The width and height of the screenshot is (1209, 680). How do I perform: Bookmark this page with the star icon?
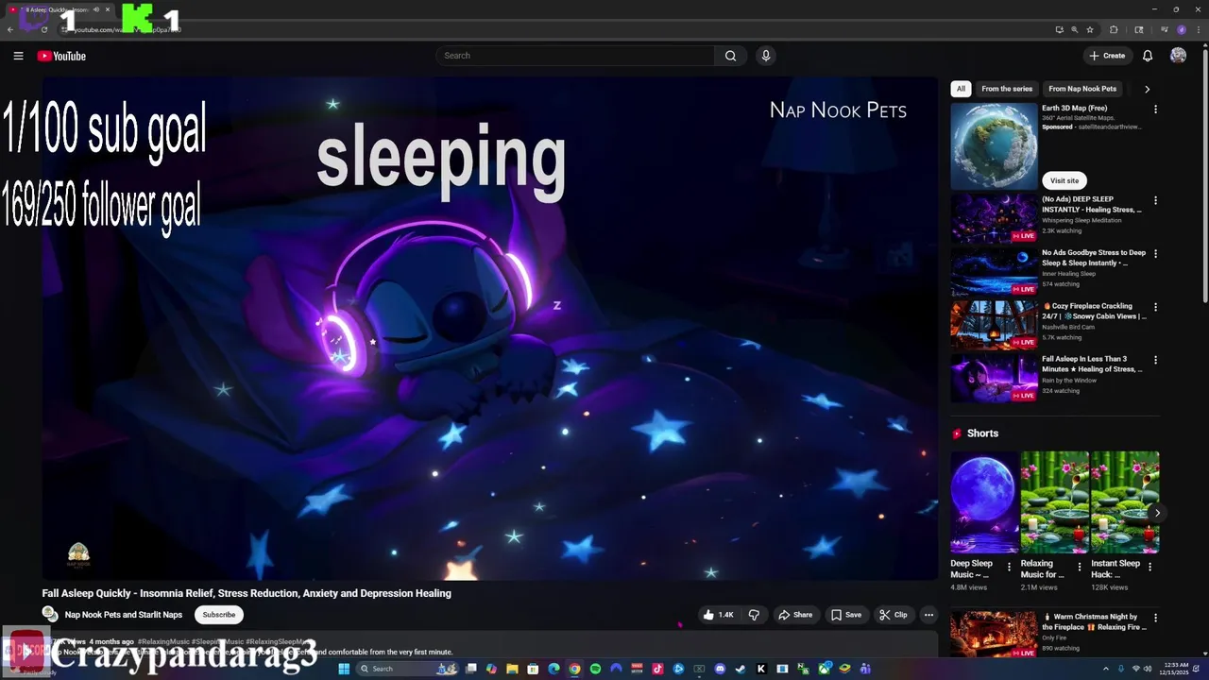[x=1090, y=29]
